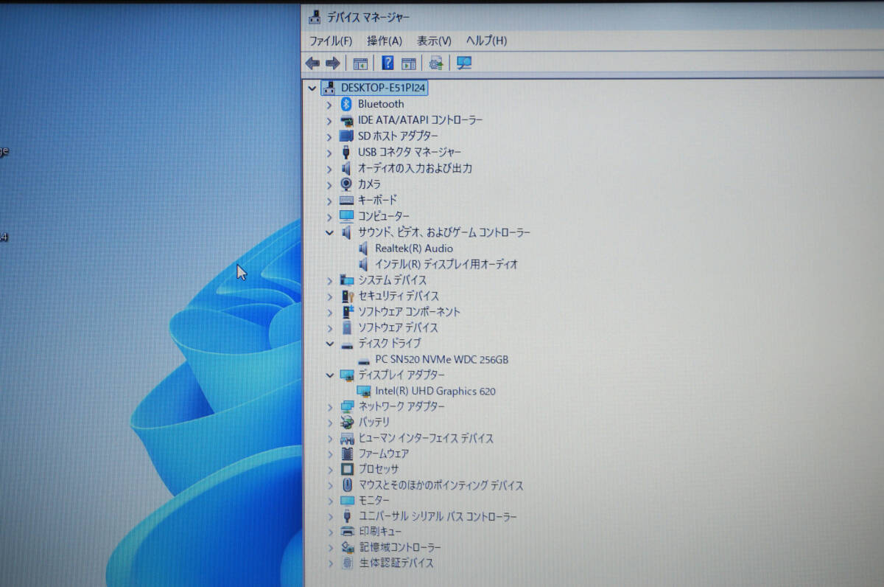
Task: Click the セキュリティ デバイス icon
Action: pos(347,296)
